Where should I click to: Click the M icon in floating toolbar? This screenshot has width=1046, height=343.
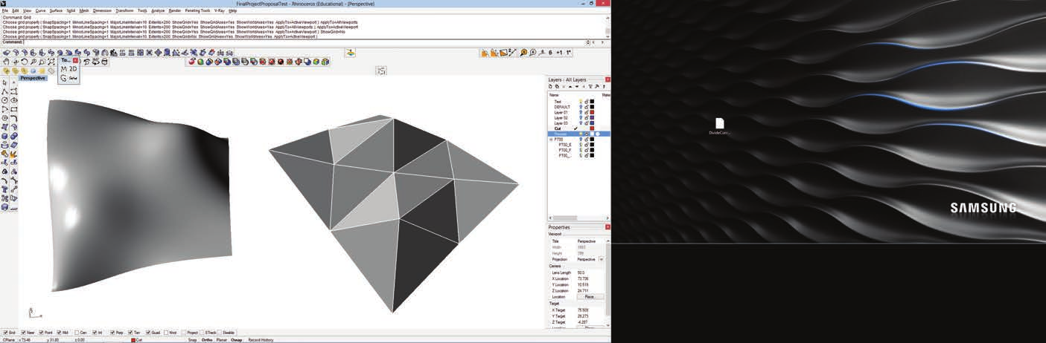63,69
